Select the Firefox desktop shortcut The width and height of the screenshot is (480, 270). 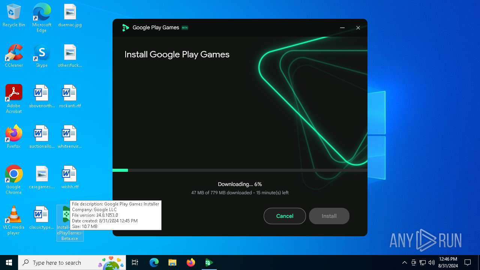click(x=14, y=137)
